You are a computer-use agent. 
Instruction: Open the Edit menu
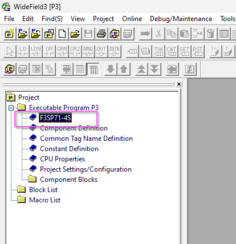pos(28,19)
